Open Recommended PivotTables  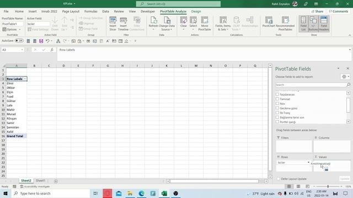tap(285, 24)
